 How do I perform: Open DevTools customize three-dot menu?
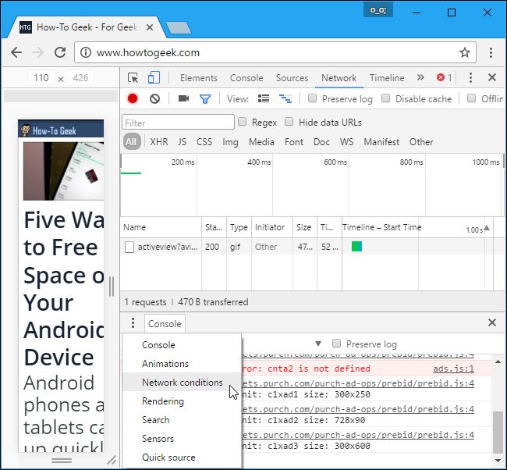[x=470, y=77]
